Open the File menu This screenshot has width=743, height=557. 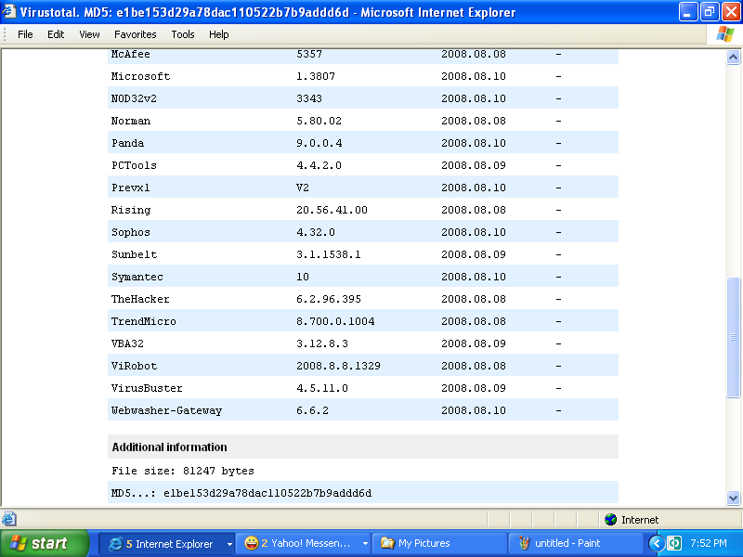25,34
